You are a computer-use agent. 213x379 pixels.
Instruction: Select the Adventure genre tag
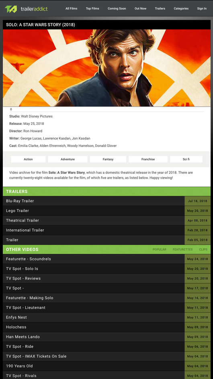[x=68, y=159]
